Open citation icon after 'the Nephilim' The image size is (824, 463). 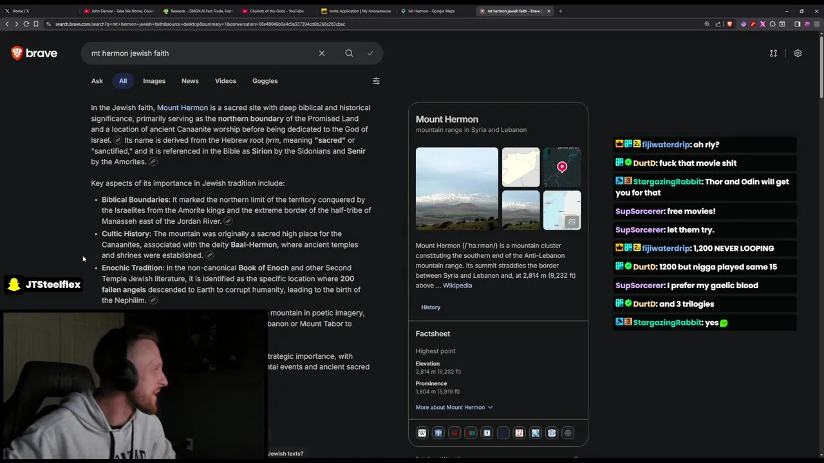coord(153,300)
